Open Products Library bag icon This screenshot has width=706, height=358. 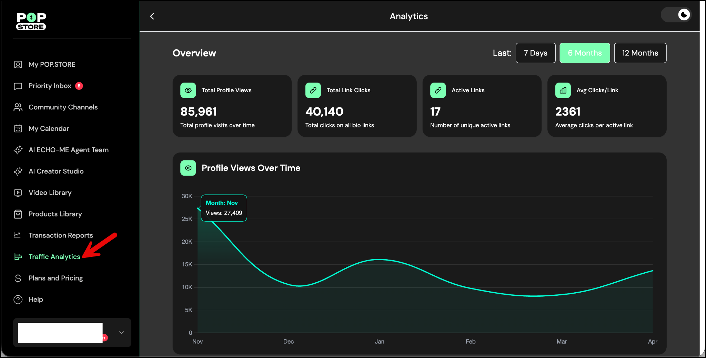pos(18,214)
